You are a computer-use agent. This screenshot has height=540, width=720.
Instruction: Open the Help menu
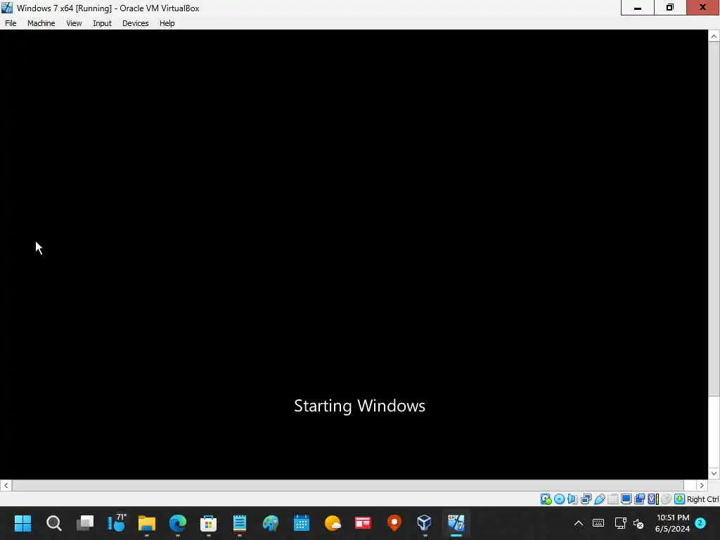click(x=167, y=23)
